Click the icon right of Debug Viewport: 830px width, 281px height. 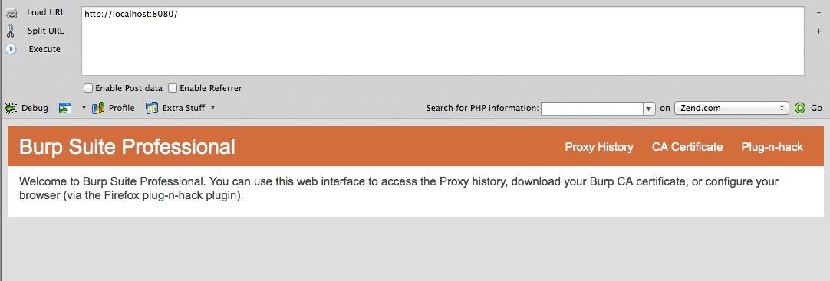click(x=65, y=108)
